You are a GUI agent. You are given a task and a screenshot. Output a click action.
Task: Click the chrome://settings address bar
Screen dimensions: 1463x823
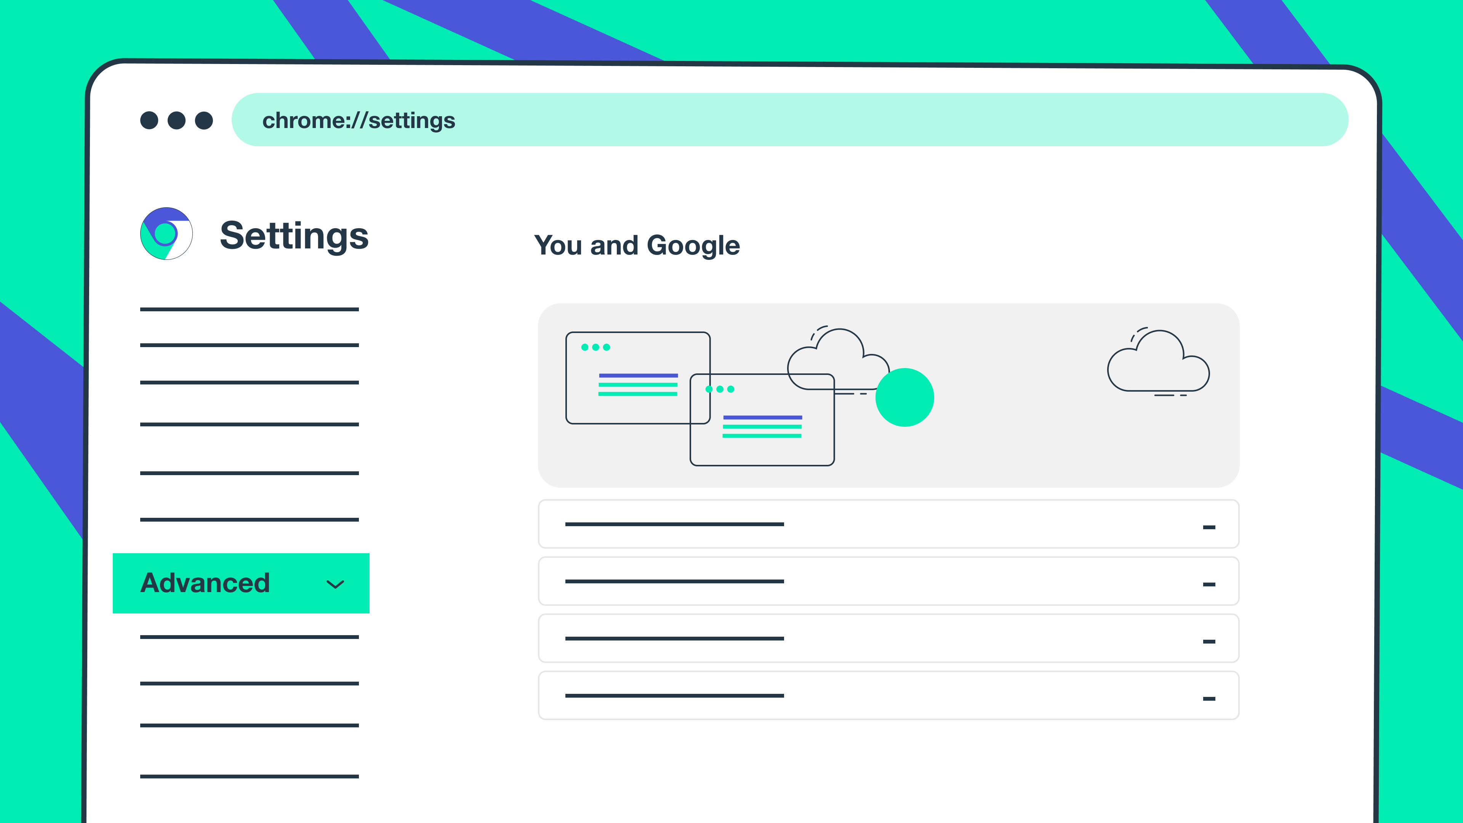point(359,119)
